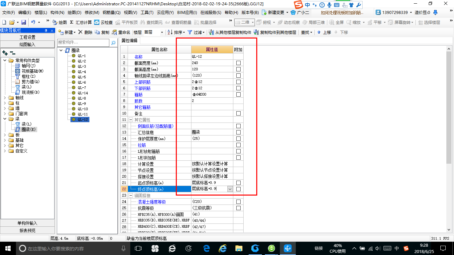
Task: Tick 附加 checkbox for 下部钢筋
Action: click(238, 88)
